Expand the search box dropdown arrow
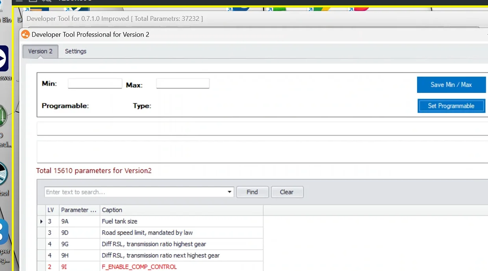 [x=230, y=192]
